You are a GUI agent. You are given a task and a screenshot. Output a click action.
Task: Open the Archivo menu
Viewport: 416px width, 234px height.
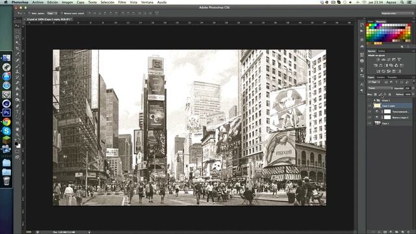(x=38, y=2)
